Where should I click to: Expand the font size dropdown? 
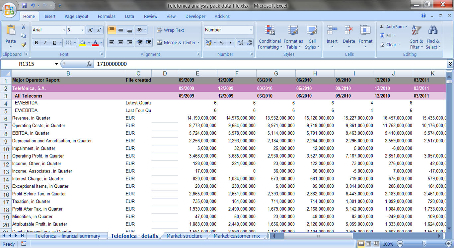tap(83, 30)
